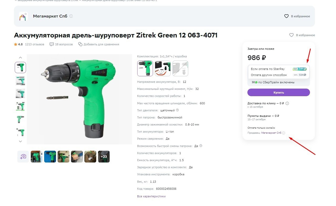336x206 pixels.
Task: Open the Все характеристики link
Action: tap(151, 196)
